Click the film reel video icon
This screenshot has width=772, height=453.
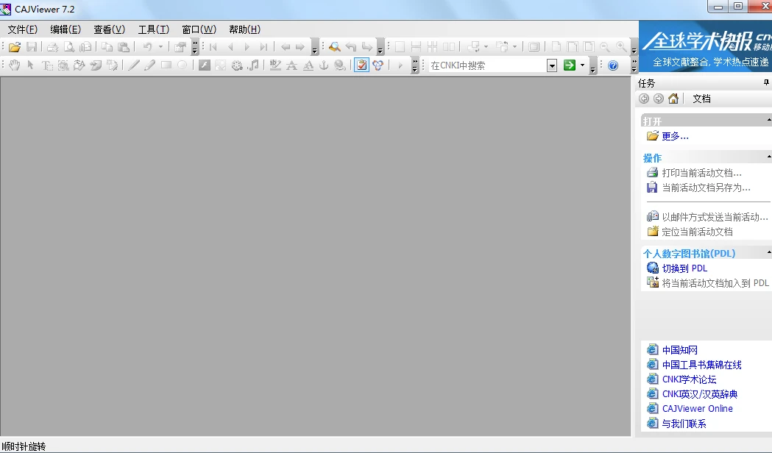(x=237, y=65)
